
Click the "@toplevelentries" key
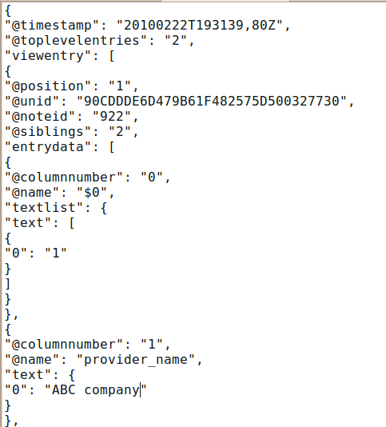coord(76,41)
